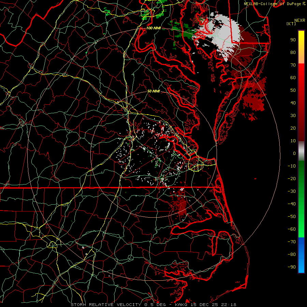Screen dimensions: 307x307
Task: Click the "-90" value on velocity scale
Action: tap(292, 267)
